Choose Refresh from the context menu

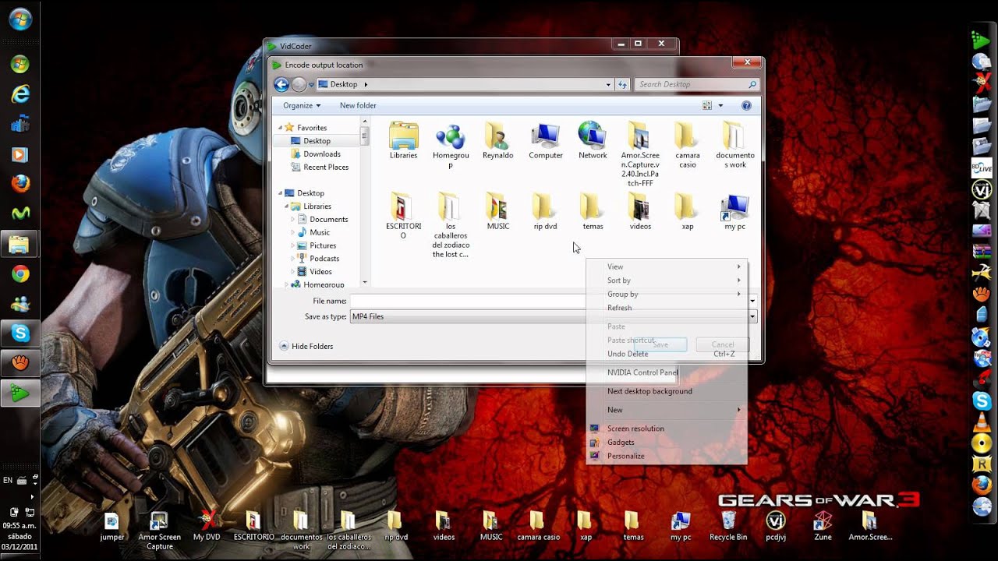point(667,308)
